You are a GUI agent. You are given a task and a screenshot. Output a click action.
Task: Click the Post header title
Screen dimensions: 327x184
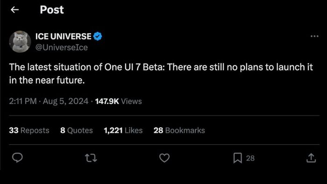coord(52,10)
